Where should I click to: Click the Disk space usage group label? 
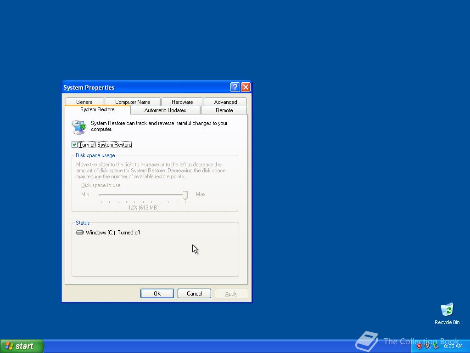click(95, 155)
